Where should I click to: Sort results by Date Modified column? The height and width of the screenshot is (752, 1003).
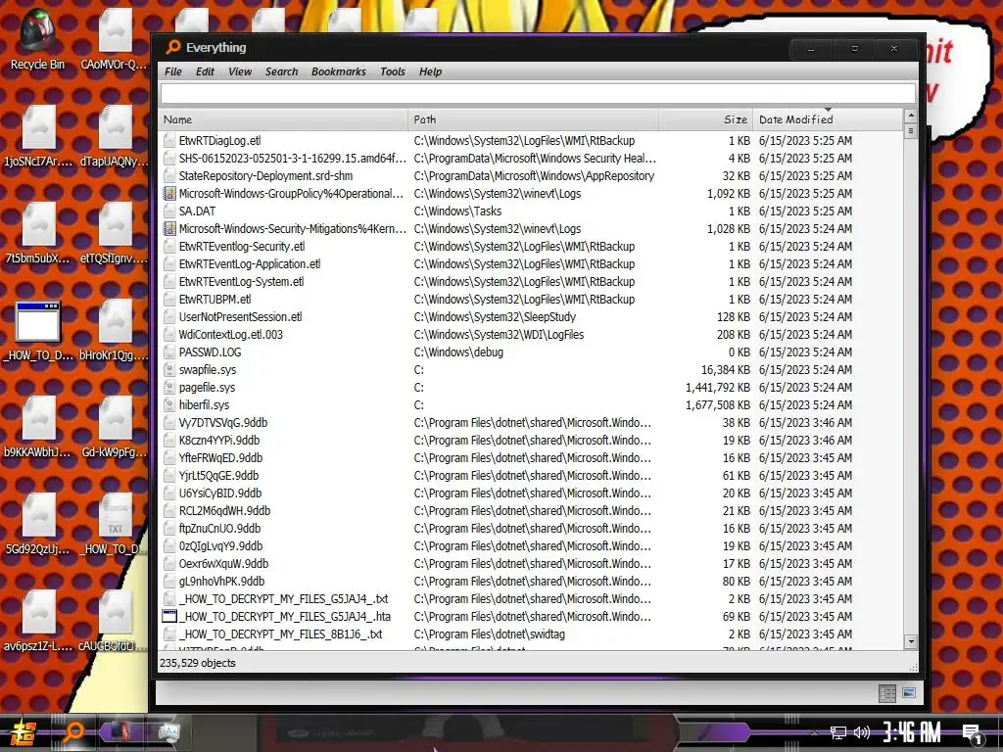pyautogui.click(x=827, y=119)
